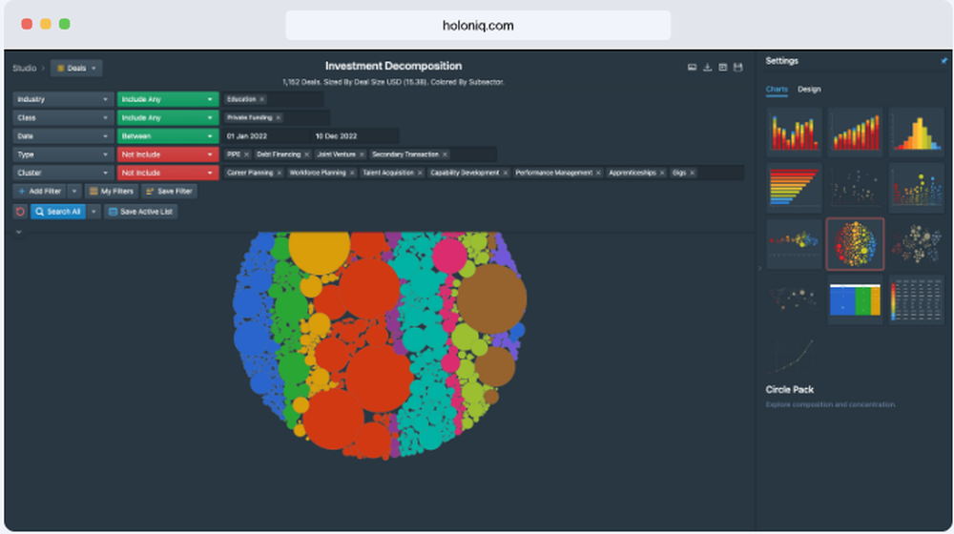
Task: Collapse the Settings sidebar arrow
Action: coord(759,268)
